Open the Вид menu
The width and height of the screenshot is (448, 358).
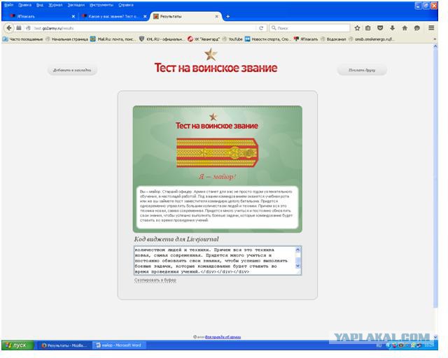(40, 5)
